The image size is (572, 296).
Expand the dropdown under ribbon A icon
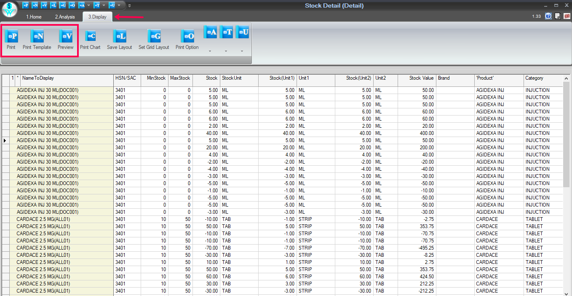tap(210, 51)
